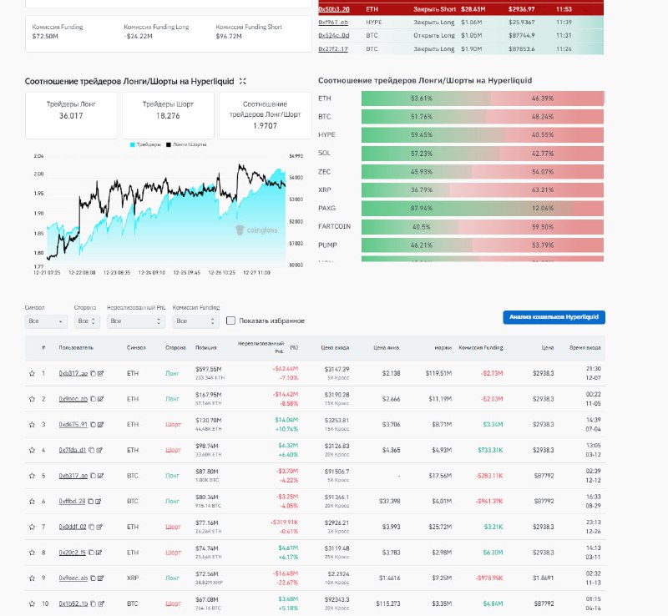Star row 10 trader as favorite
The height and width of the screenshot is (616, 668).
[32, 603]
